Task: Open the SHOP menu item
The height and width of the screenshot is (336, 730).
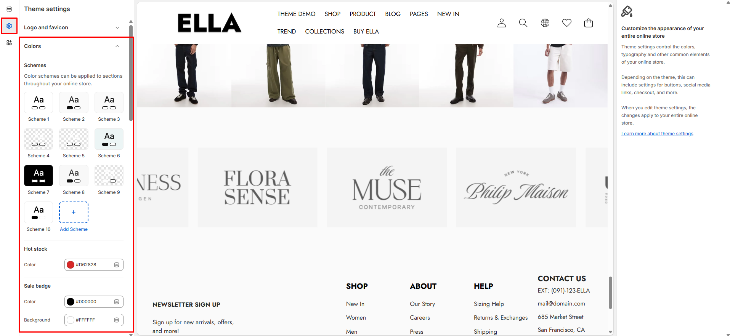Action: tap(332, 14)
